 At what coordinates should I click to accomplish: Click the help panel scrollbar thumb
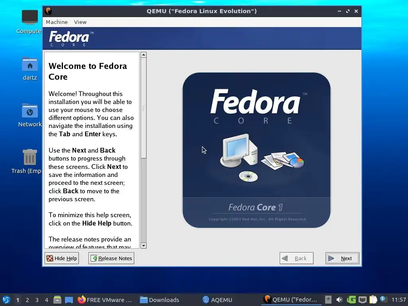143,108
